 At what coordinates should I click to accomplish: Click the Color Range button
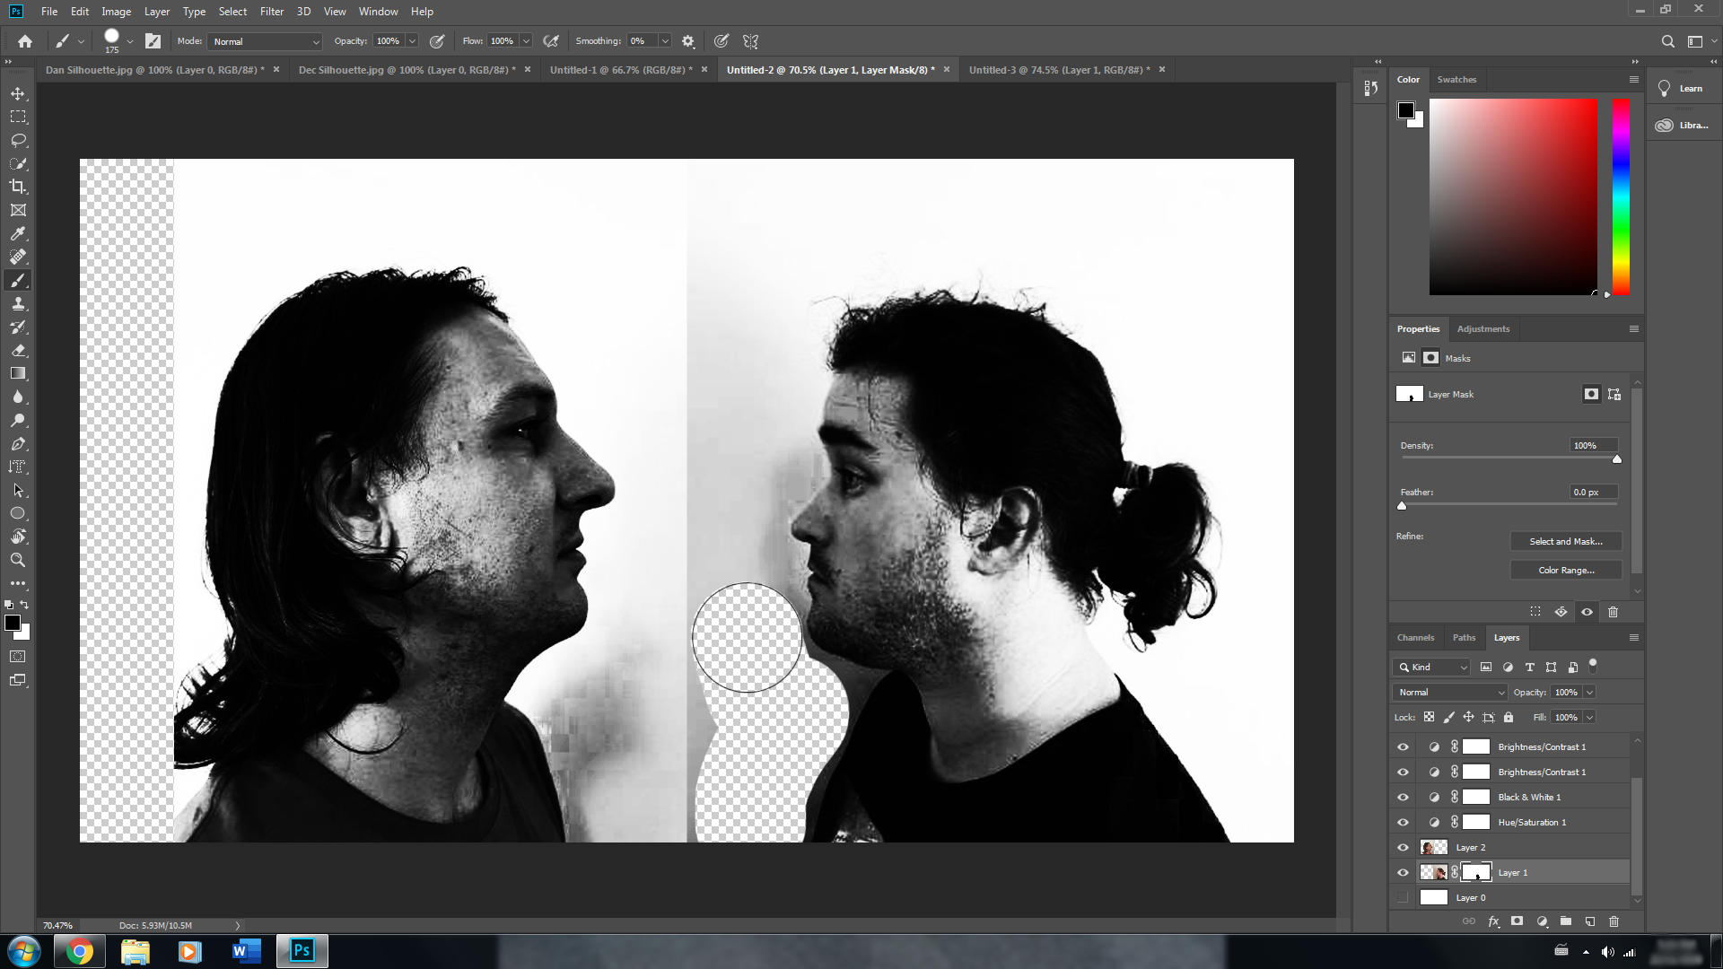click(1565, 570)
